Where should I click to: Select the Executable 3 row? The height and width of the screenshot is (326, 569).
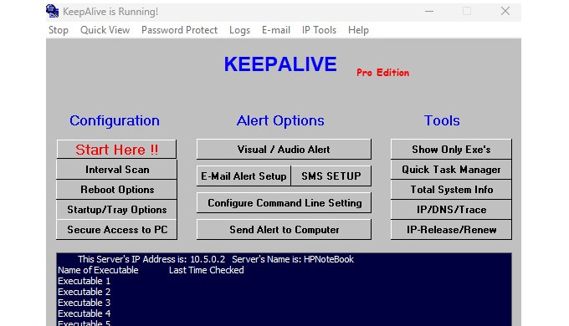tap(284, 303)
